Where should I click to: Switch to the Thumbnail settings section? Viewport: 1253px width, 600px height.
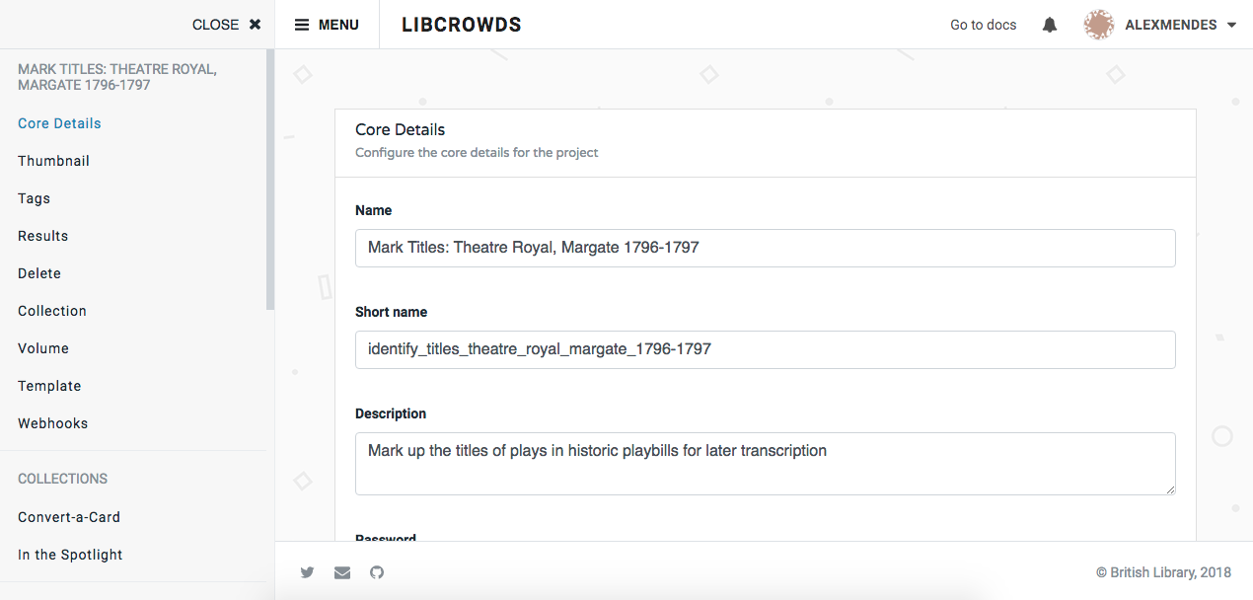click(x=53, y=160)
